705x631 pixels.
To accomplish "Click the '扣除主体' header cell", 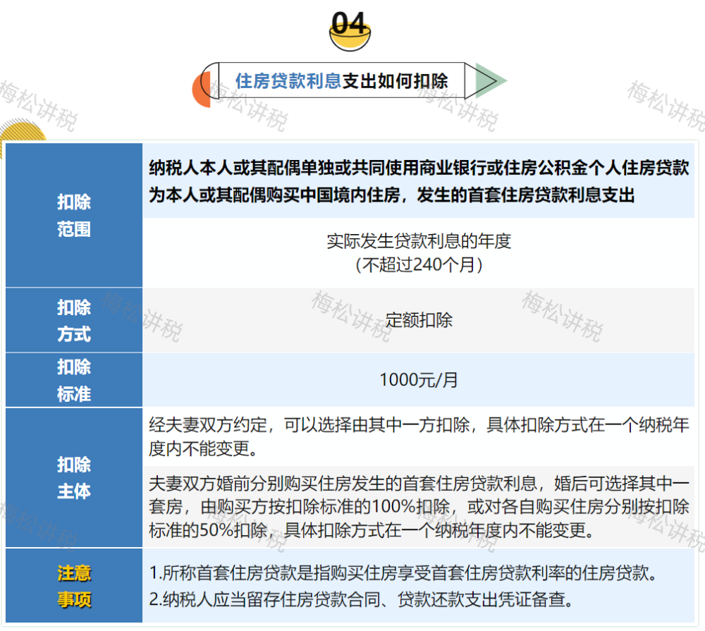I will (x=74, y=476).
